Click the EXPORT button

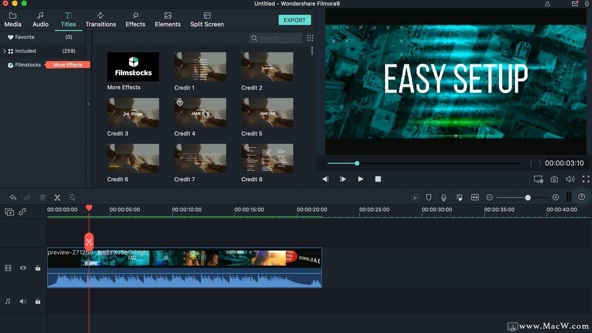coord(295,20)
